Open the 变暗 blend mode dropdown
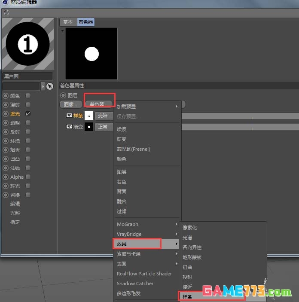Screen dimensions: 299x302 tap(104, 116)
